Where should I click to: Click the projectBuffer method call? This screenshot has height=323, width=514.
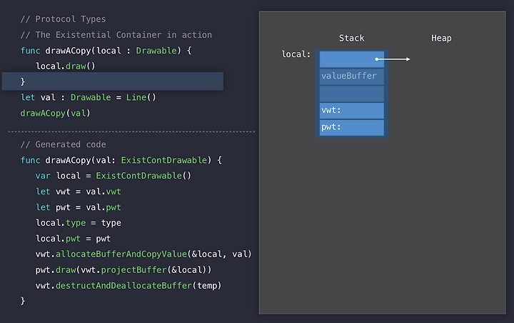pyautogui.click(x=133, y=270)
